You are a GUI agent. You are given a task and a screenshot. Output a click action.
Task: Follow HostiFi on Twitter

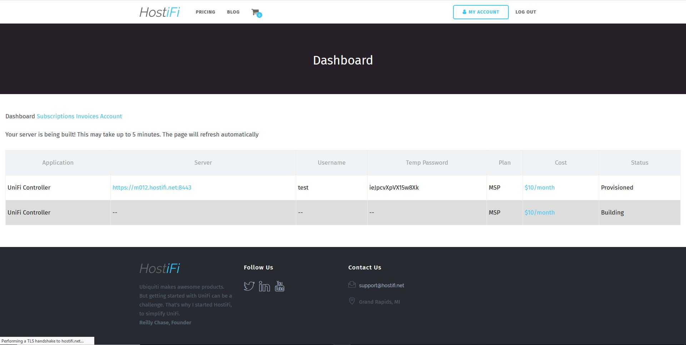[x=249, y=286]
